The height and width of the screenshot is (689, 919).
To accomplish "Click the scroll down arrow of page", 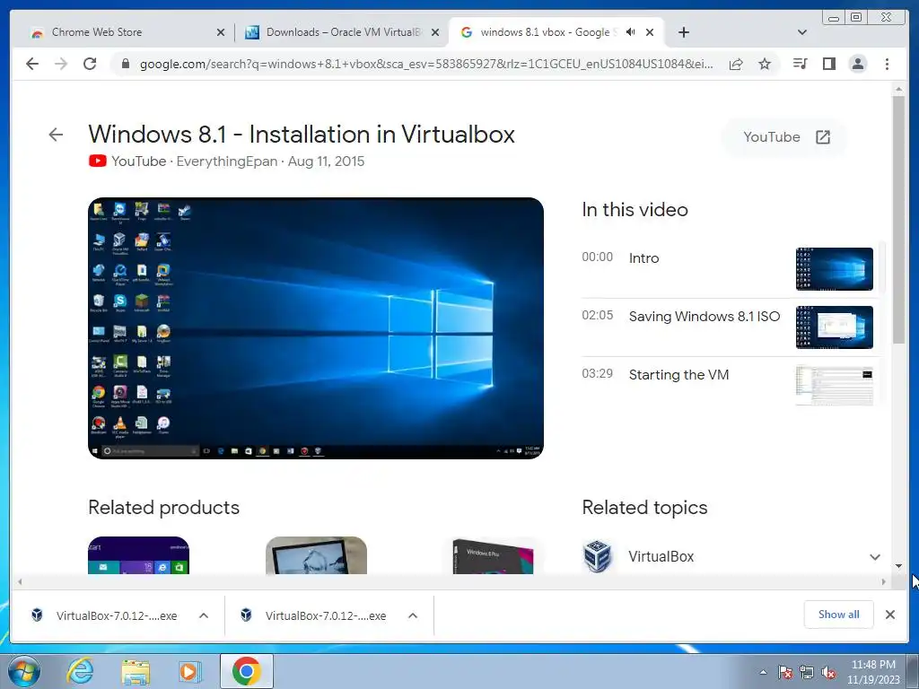I will click(898, 566).
